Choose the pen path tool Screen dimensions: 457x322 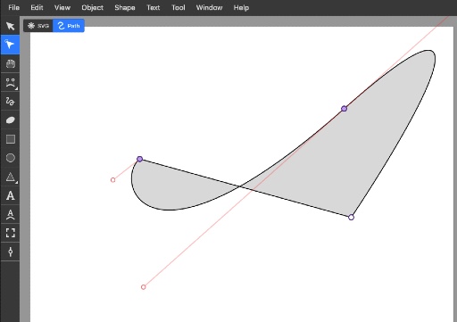click(10, 82)
